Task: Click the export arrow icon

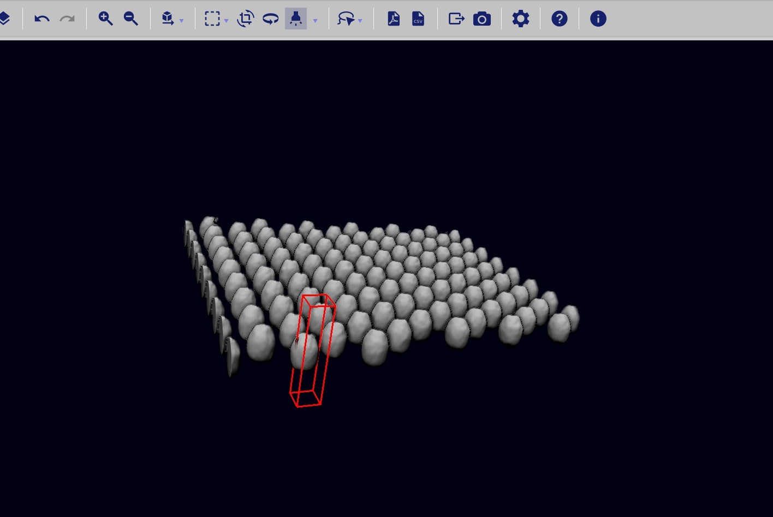Action: [x=456, y=19]
